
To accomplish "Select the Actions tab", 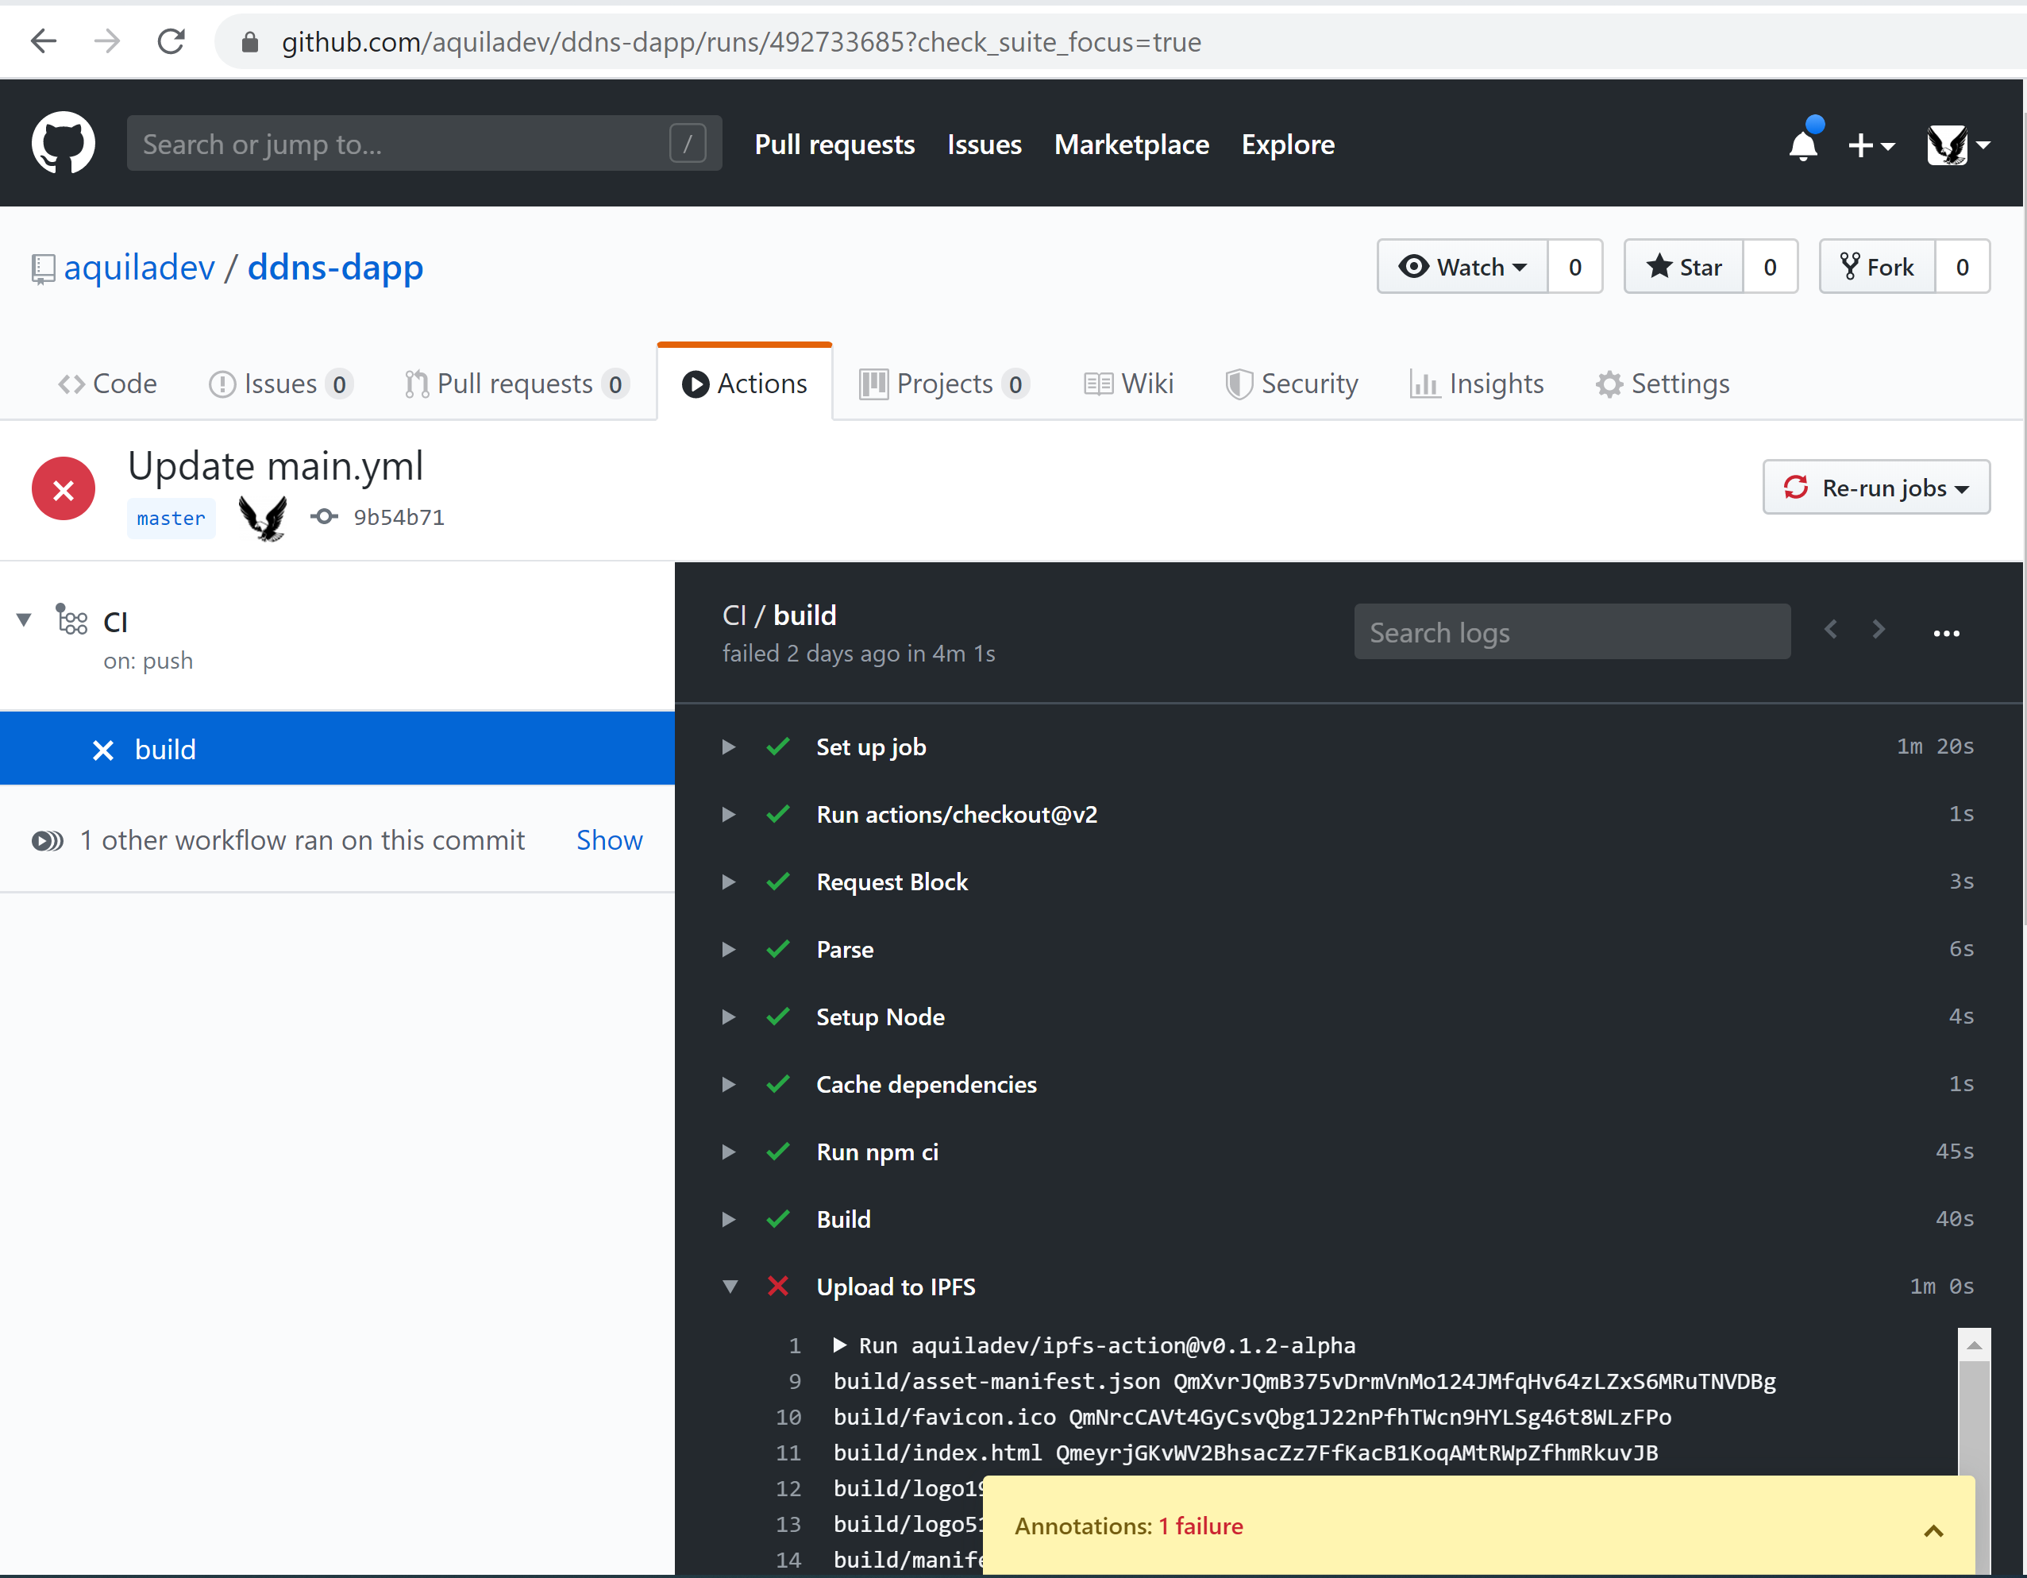I will 742,384.
